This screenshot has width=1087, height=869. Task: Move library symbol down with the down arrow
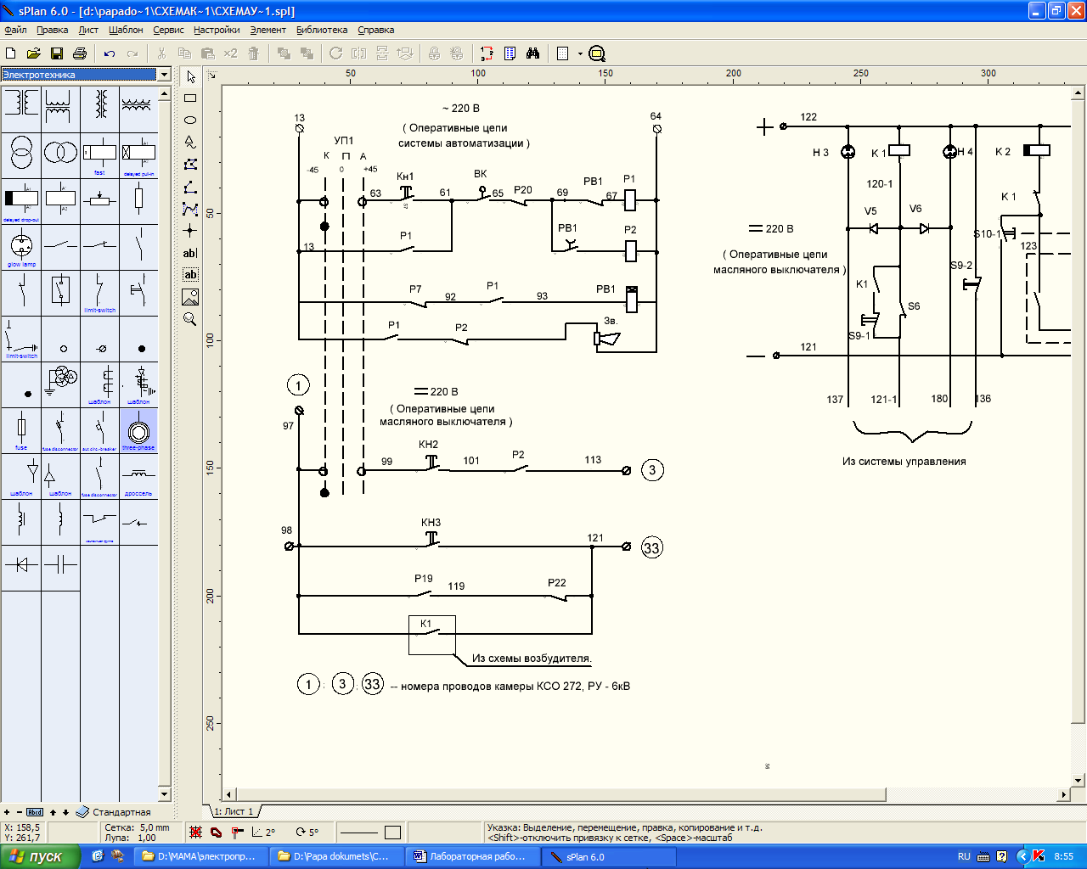coord(65,812)
